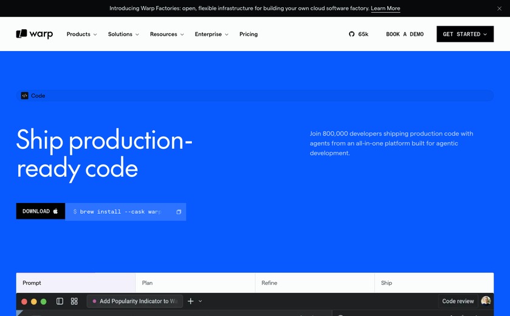Click the green maximize window dot
The height and width of the screenshot is (316, 510).
point(44,301)
